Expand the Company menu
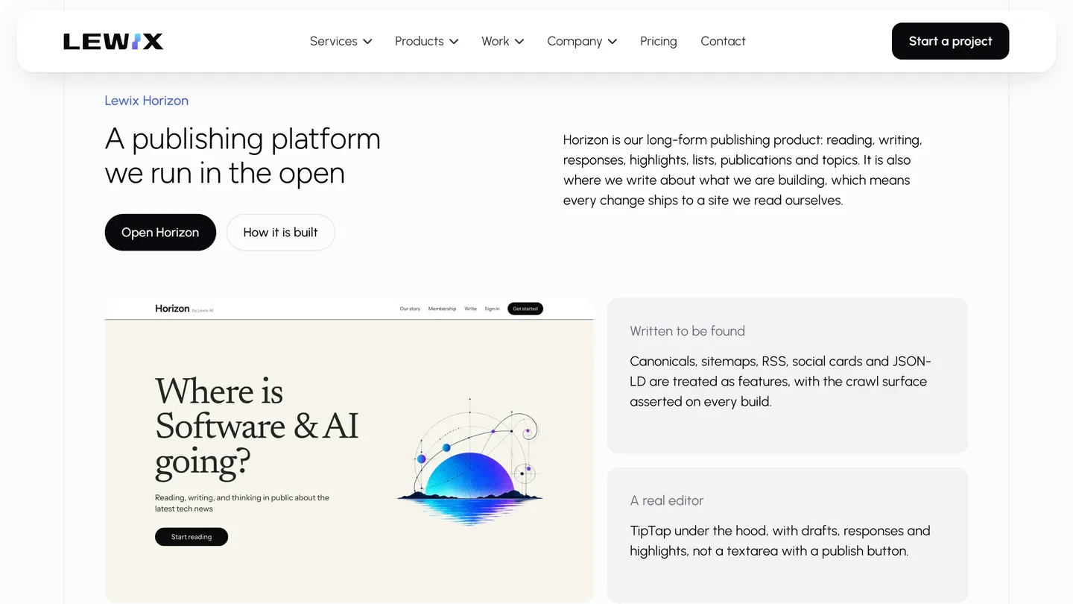The height and width of the screenshot is (604, 1073). click(582, 41)
